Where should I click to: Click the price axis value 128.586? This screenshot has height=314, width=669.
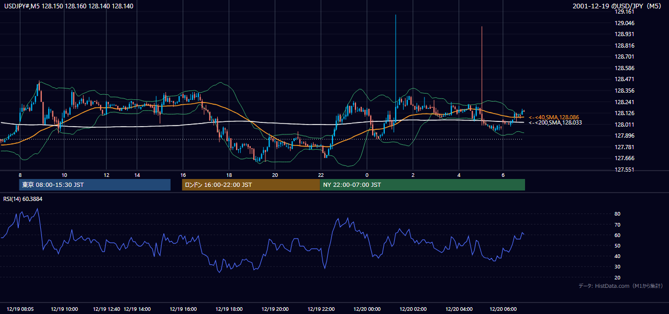coord(624,68)
